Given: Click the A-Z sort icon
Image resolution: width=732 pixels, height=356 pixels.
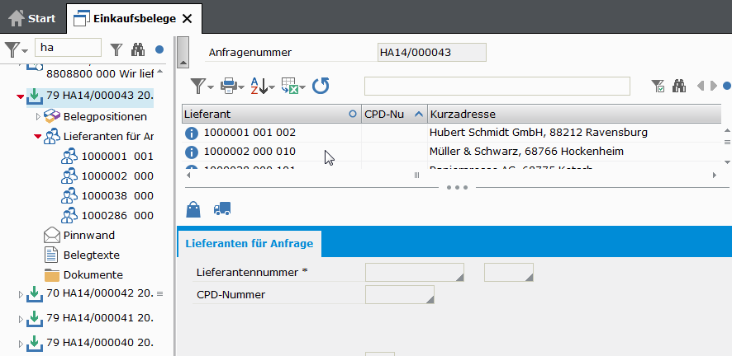Looking at the screenshot, I should 258,86.
